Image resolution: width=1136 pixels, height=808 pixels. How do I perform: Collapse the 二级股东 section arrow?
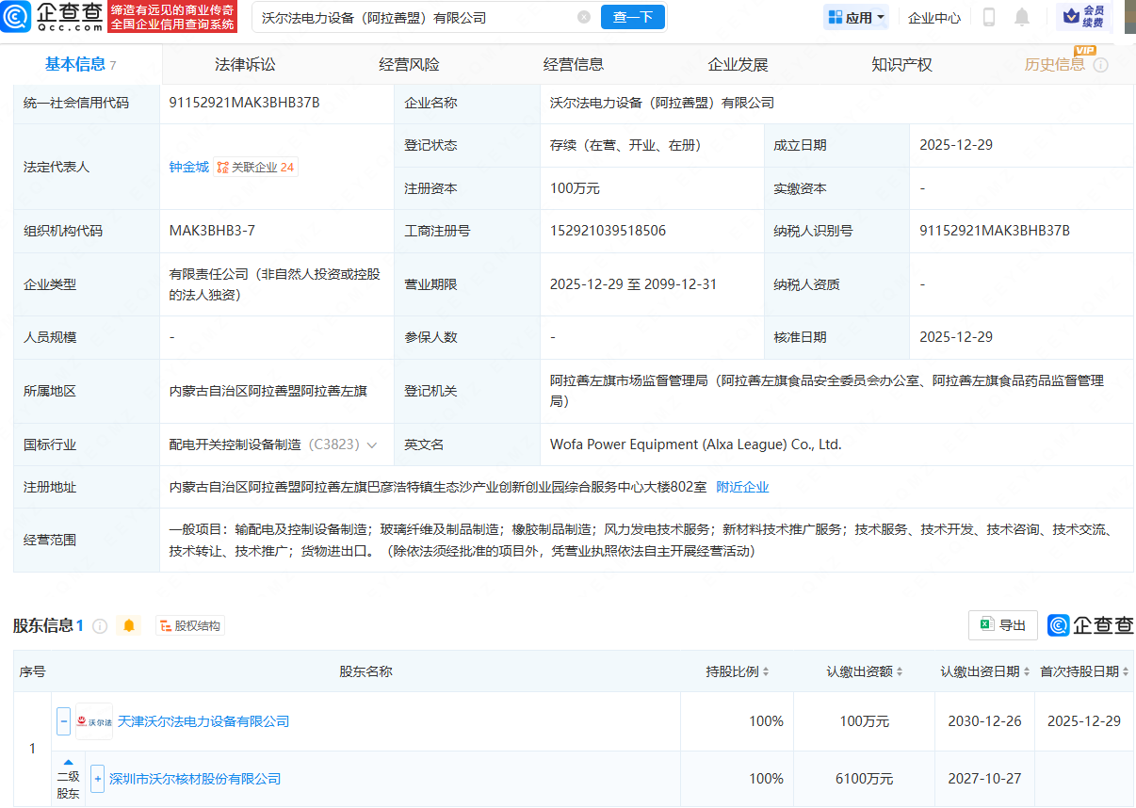(x=68, y=762)
